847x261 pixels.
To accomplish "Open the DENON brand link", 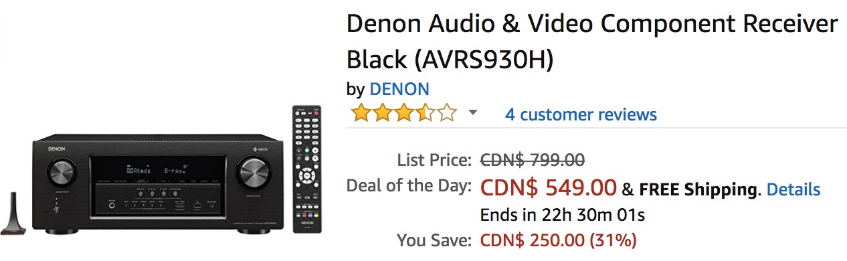I will click(x=399, y=89).
